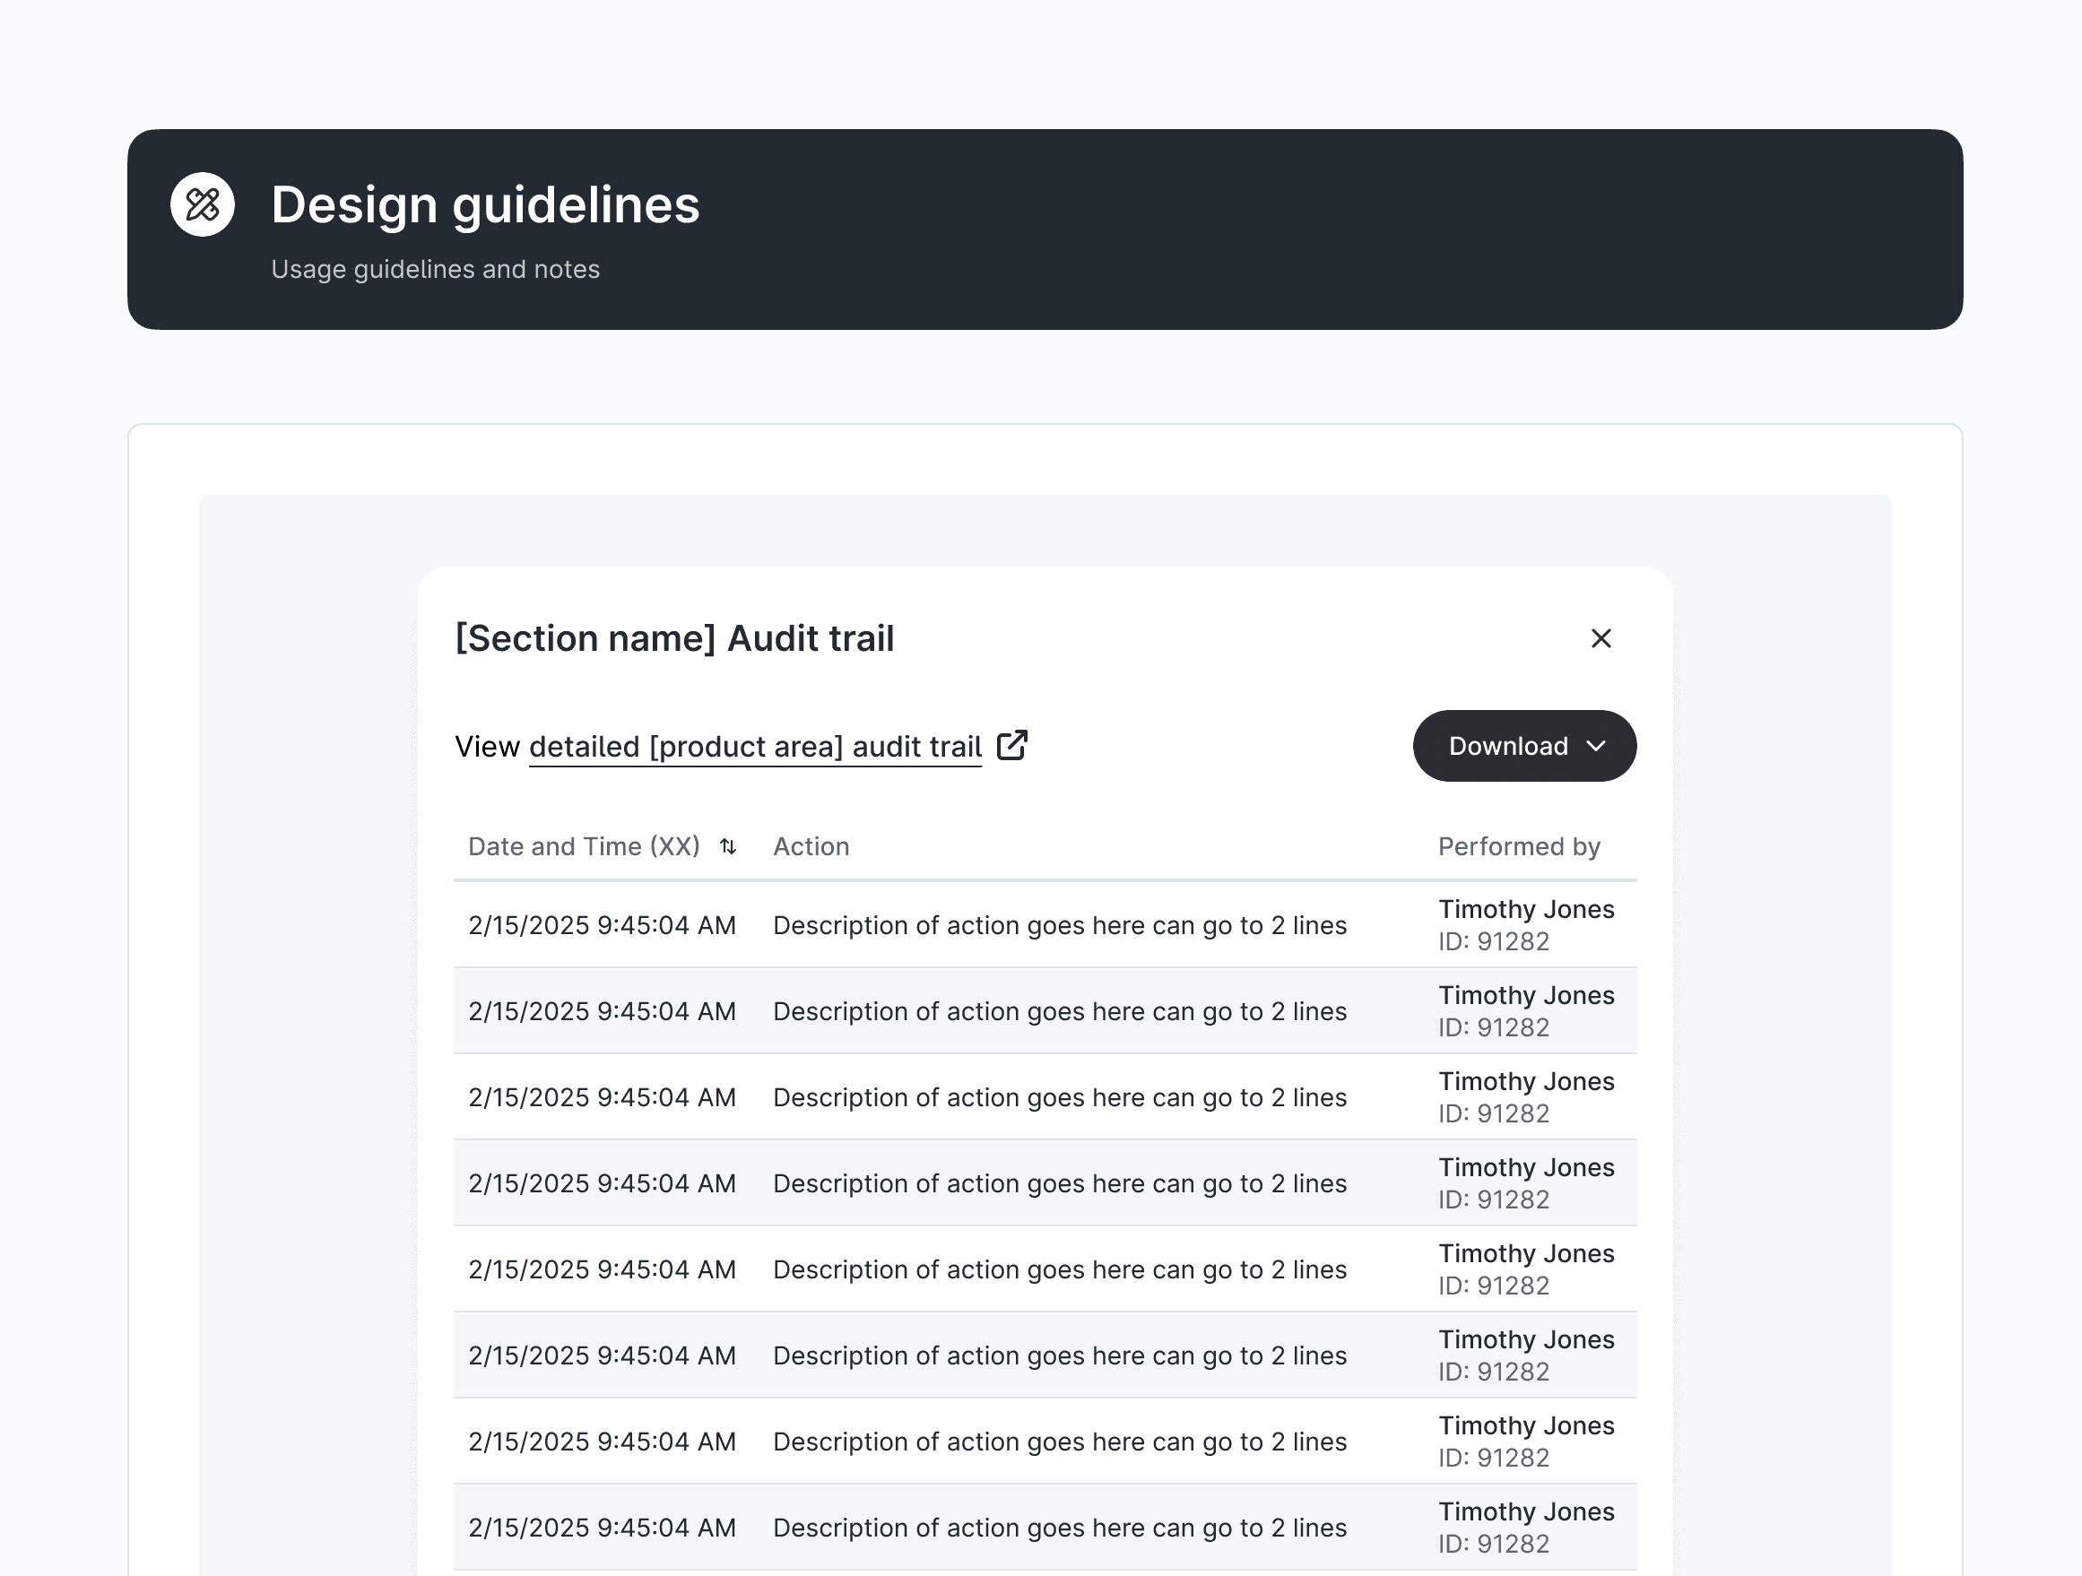Click the Design guidelines heading
Screen dimensions: 2082x1576
(485, 205)
